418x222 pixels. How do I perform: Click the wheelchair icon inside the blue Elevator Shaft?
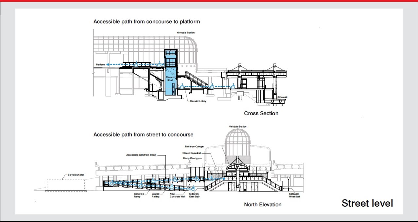coord(159,64)
